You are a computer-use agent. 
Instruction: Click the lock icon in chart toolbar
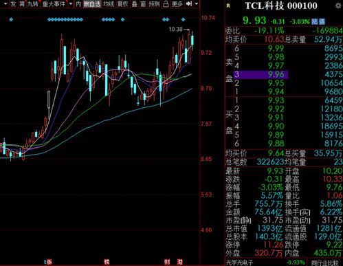[x=166, y=3]
